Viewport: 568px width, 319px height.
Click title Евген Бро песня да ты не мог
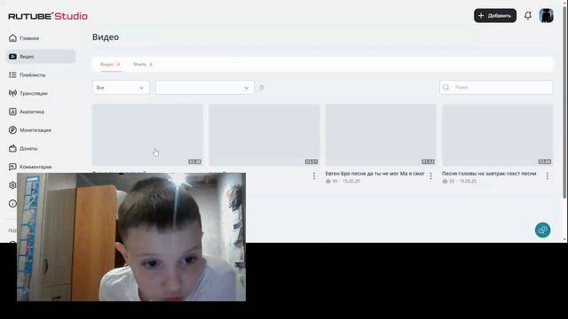pyautogui.click(x=375, y=174)
